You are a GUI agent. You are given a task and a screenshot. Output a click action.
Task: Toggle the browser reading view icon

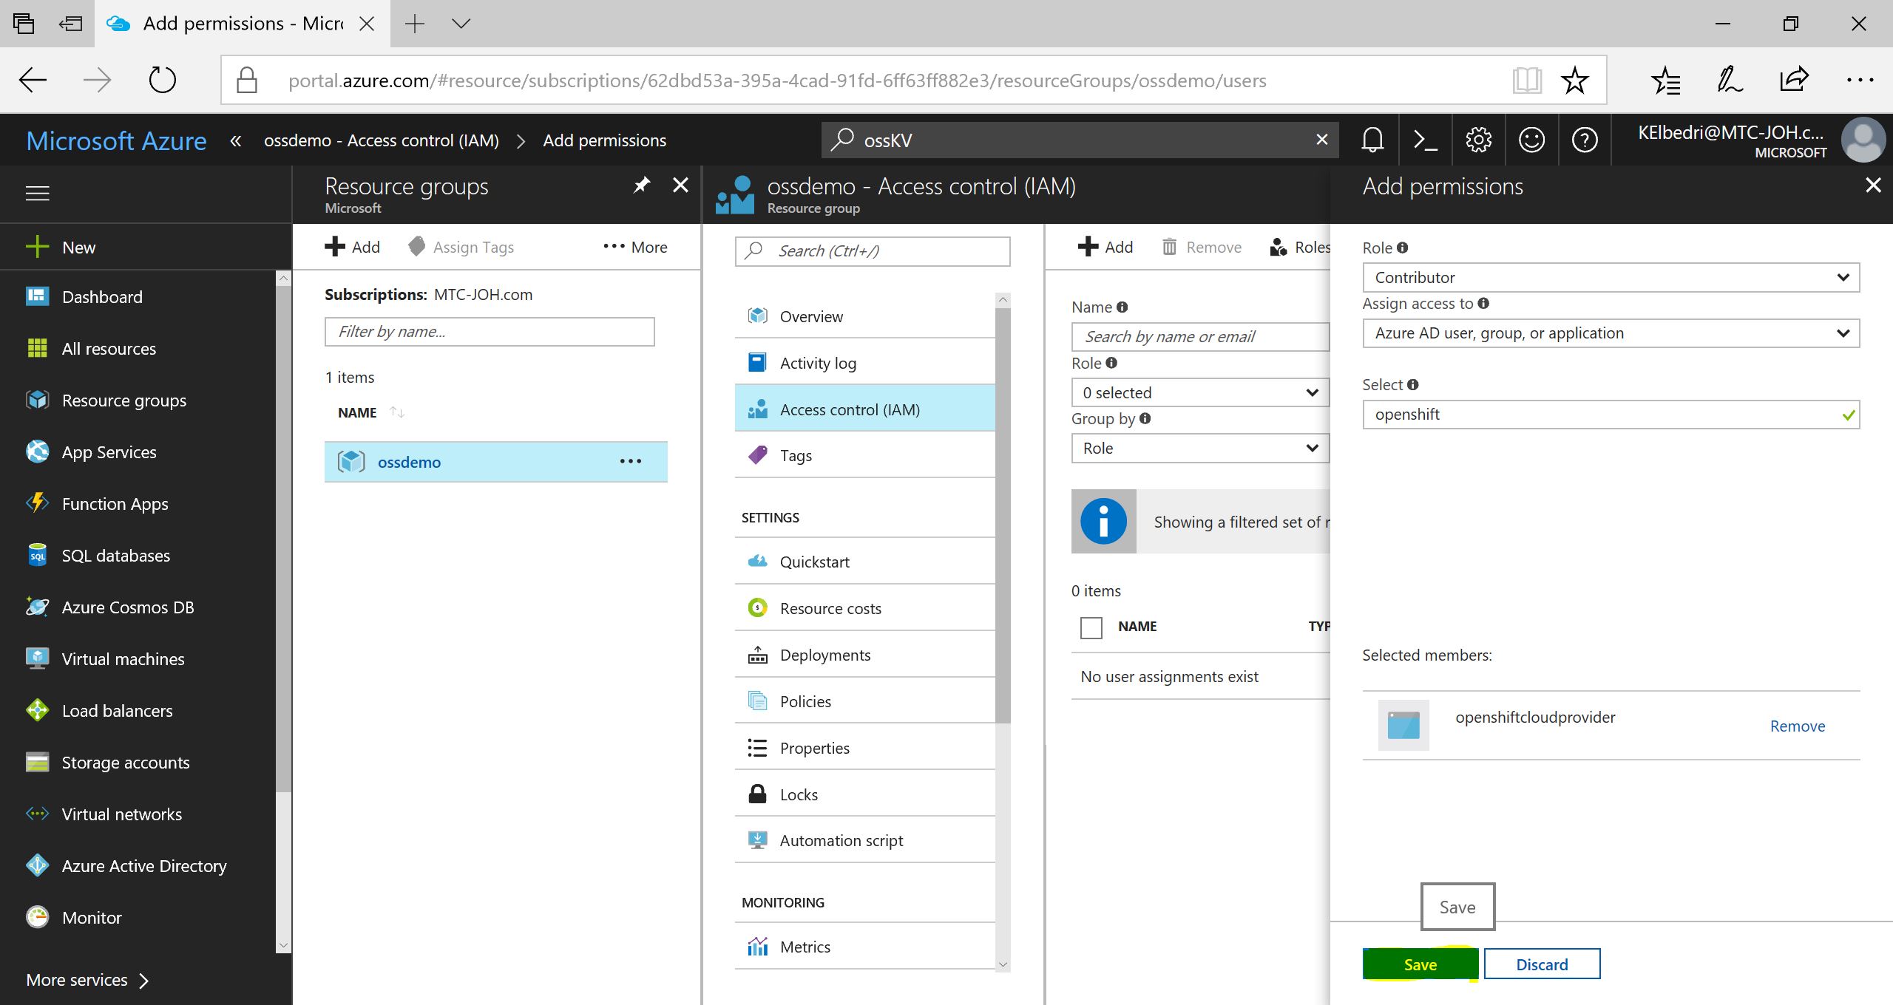pyautogui.click(x=1526, y=80)
